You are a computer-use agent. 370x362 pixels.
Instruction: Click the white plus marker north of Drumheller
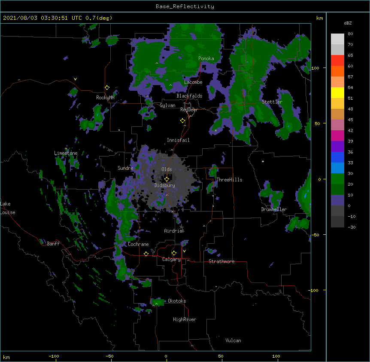coord(263,161)
